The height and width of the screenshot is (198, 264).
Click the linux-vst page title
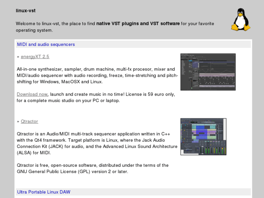(x=25, y=11)
